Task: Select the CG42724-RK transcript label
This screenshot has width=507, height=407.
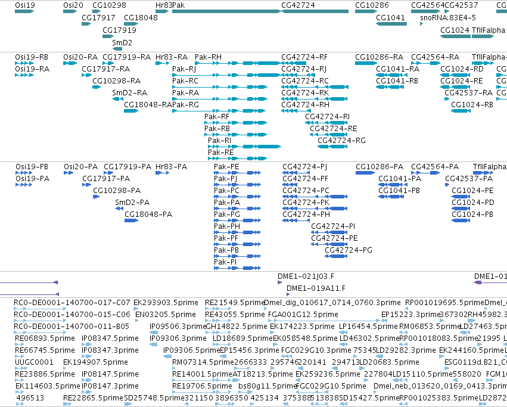Action: click(x=305, y=93)
